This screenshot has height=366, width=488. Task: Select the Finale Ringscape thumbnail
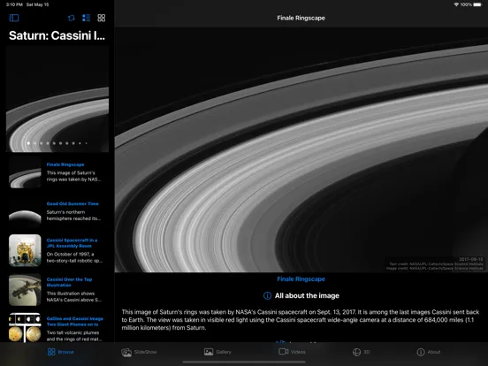(25, 172)
